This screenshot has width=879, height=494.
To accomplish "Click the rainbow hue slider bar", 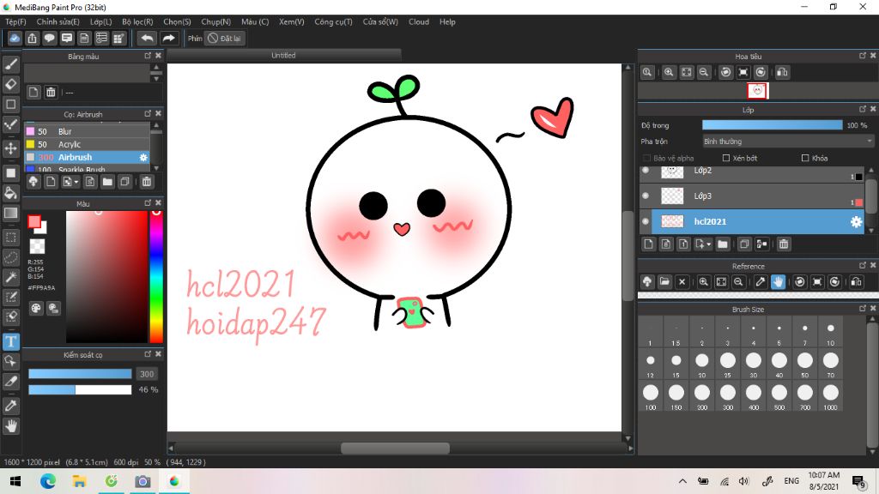I will tap(156, 277).
